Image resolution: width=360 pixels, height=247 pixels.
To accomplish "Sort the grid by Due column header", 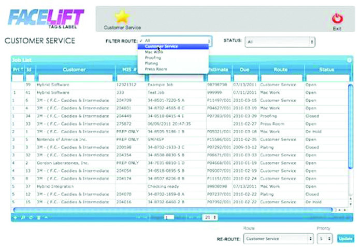I will click(x=245, y=69).
